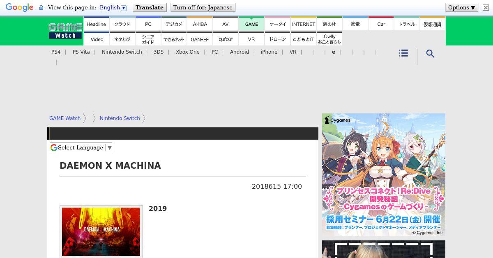This screenshot has height=258, width=493.
Task: Click Nintendo Switch breadcrumb link
Action: tap(120, 118)
